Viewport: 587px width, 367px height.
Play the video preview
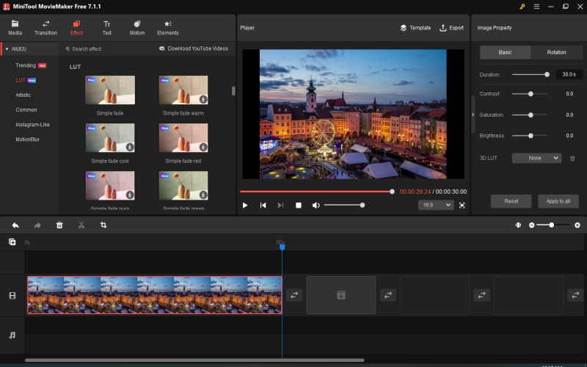point(245,206)
